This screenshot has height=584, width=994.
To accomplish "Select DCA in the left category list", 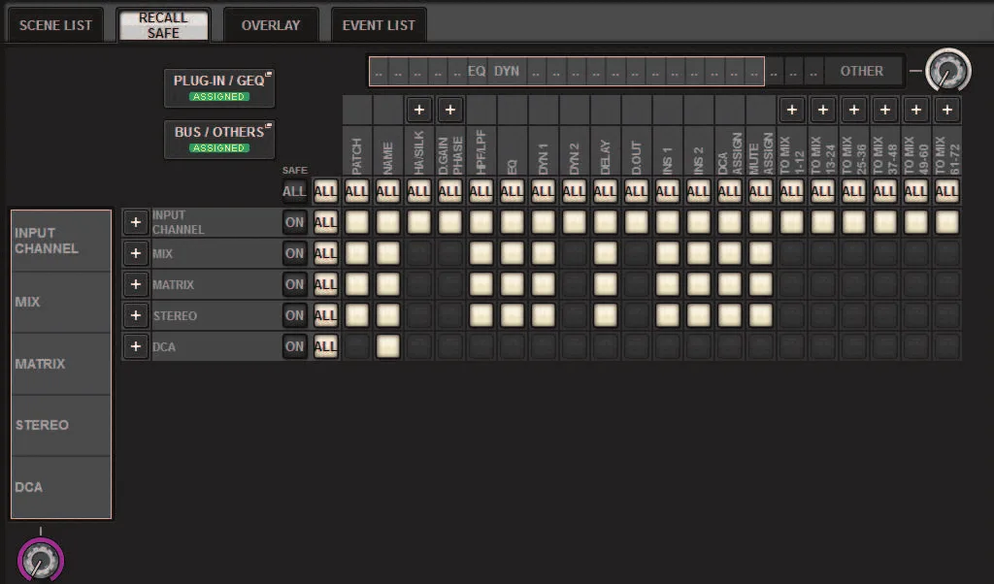I will point(61,487).
